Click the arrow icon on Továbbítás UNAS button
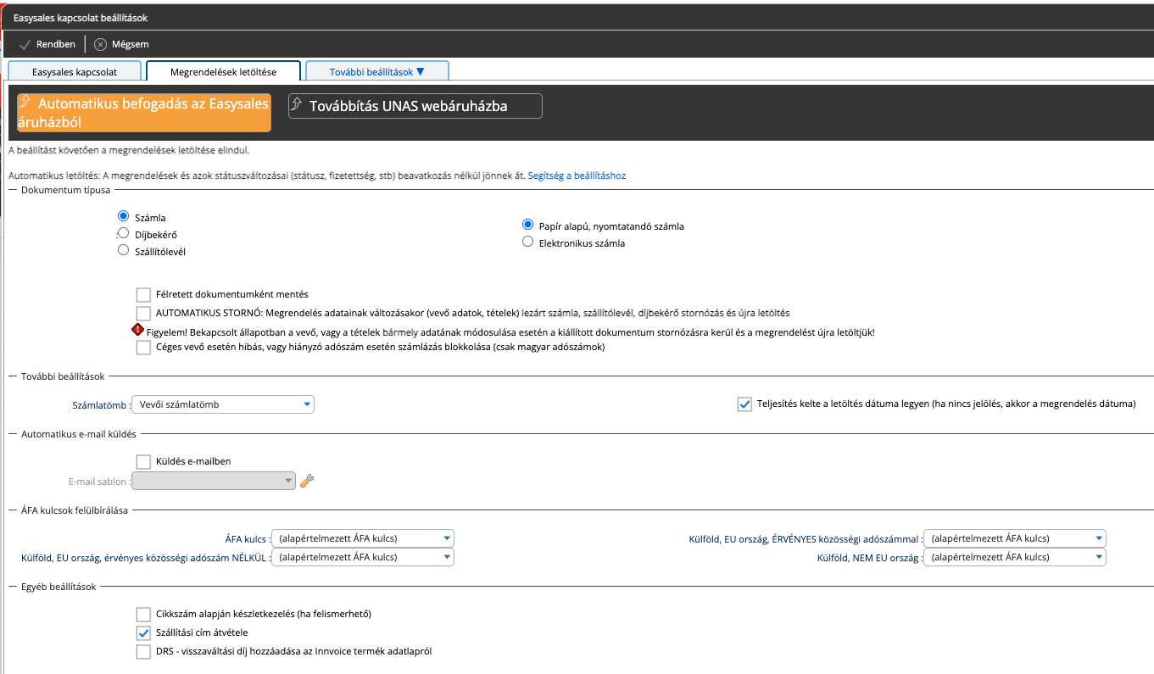This screenshot has height=674, width=1154. pos(296,105)
